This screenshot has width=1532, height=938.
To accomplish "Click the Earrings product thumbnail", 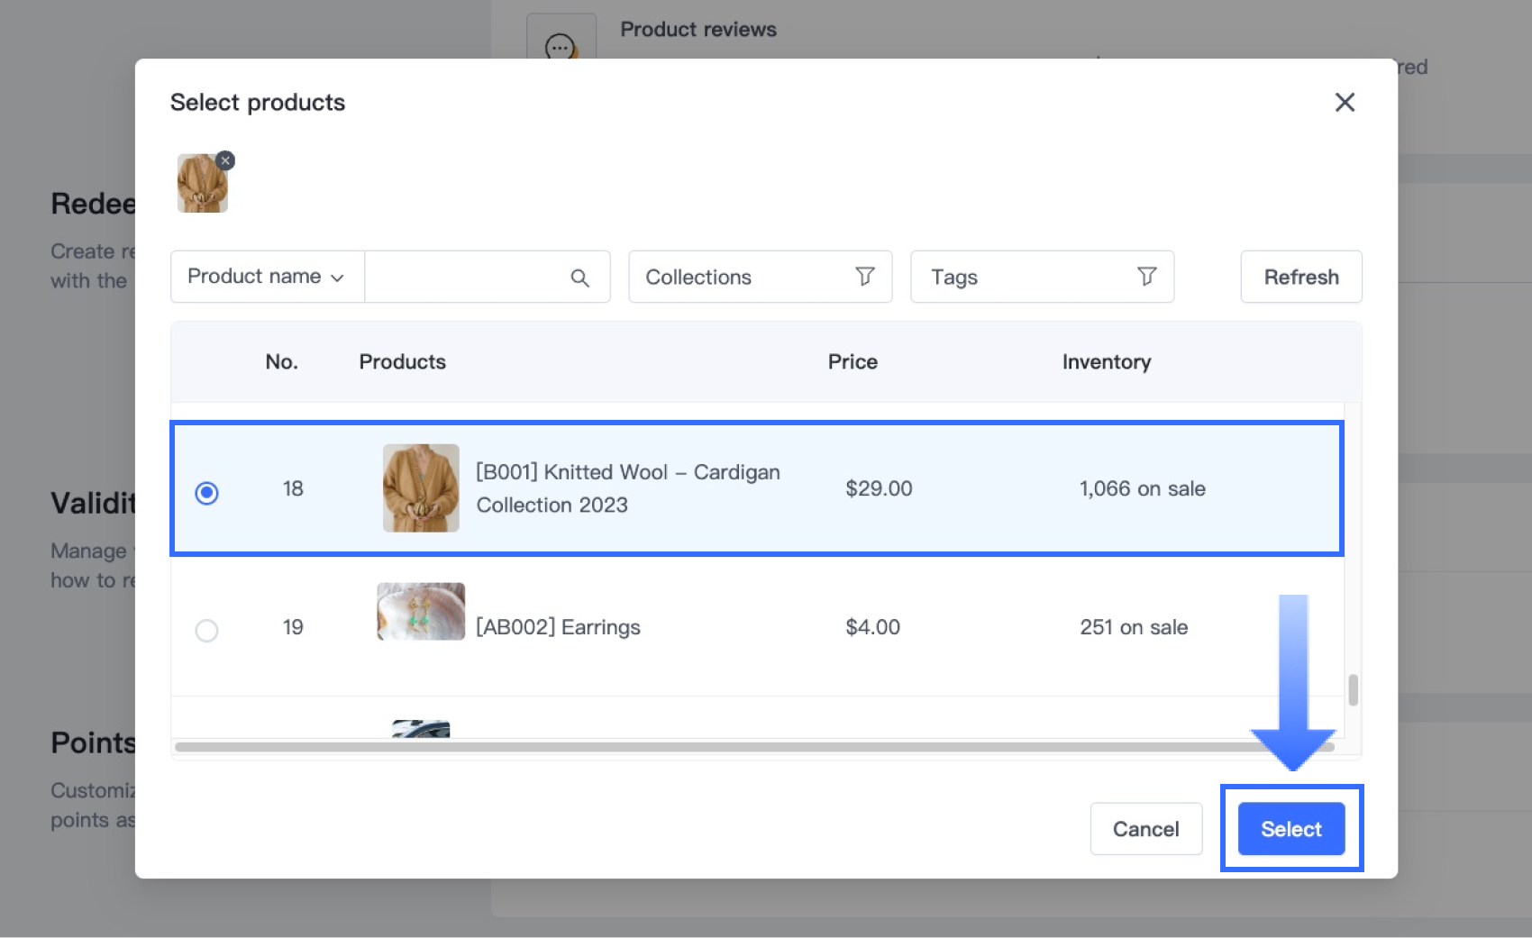I will point(421,612).
